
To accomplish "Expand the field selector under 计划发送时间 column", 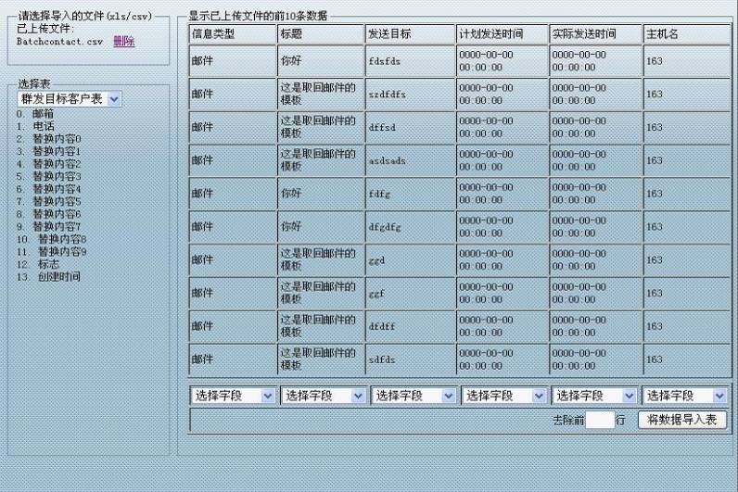I will click(503, 396).
